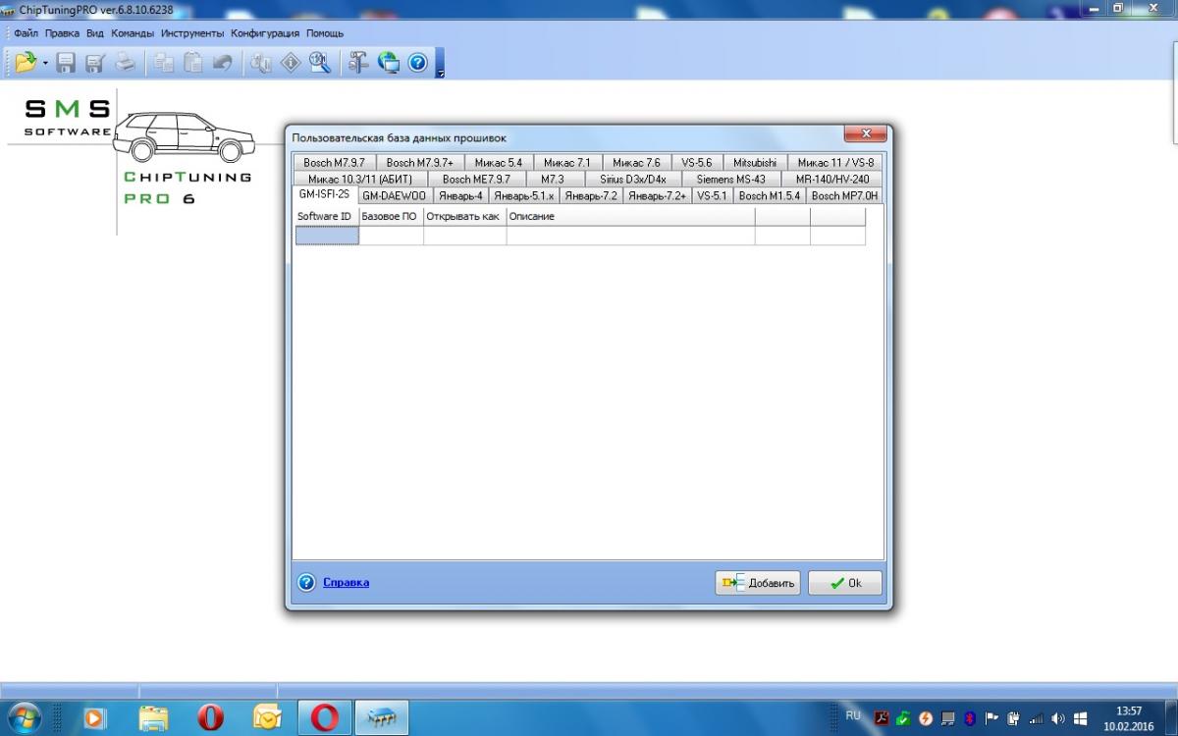Image resolution: width=1178 pixels, height=736 pixels.
Task: Click the Copy icon in toolbar
Action: 164,63
